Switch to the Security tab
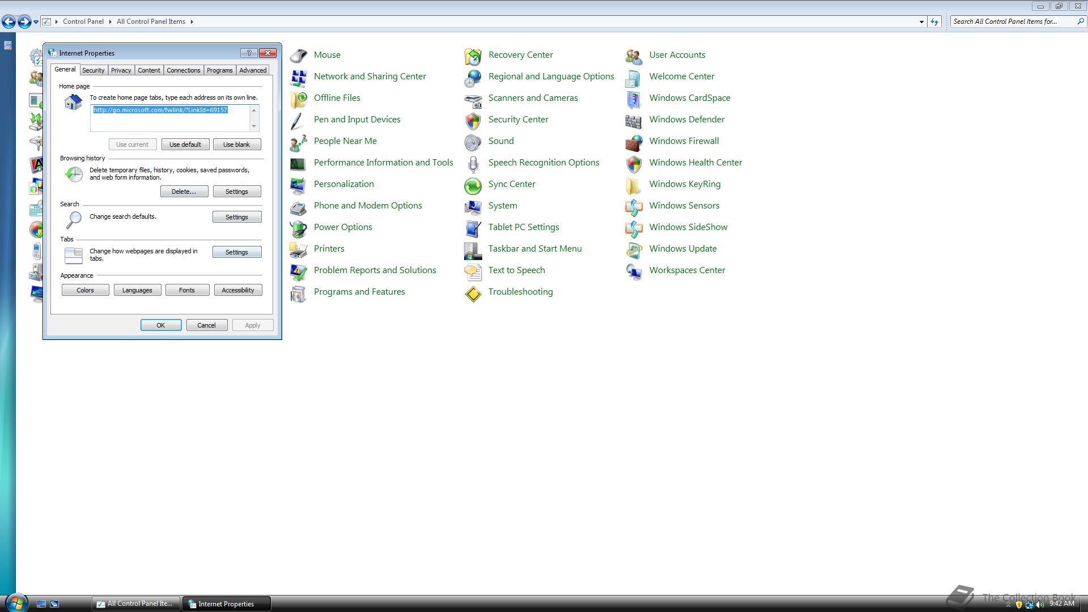The height and width of the screenshot is (612, 1088). pyautogui.click(x=93, y=70)
